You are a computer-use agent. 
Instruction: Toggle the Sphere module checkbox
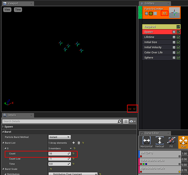[174, 58]
